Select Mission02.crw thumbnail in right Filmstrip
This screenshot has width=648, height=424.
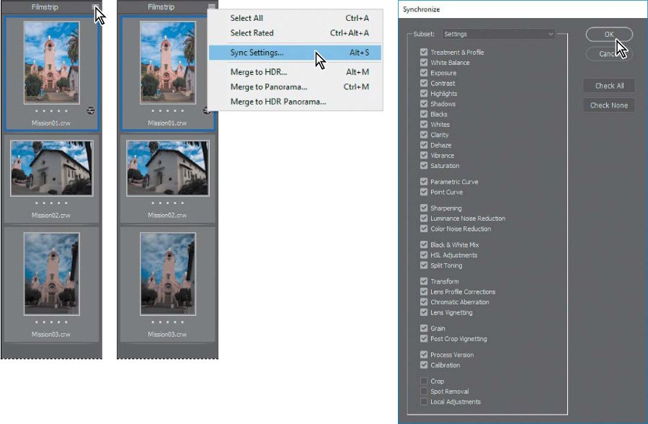(x=168, y=168)
